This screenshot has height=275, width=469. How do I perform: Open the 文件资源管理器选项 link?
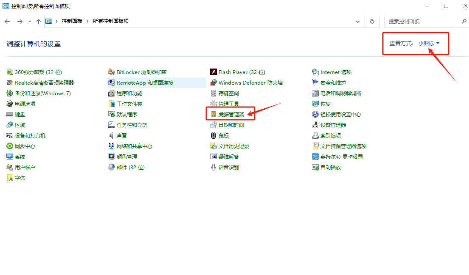(x=343, y=146)
